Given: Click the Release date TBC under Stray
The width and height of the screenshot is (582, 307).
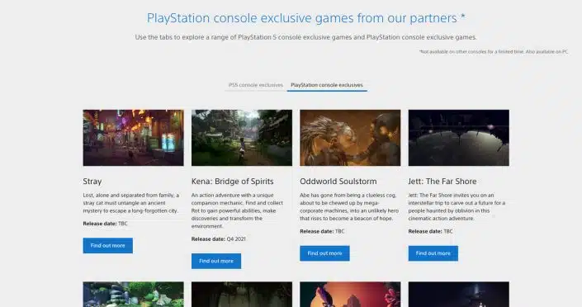Looking at the screenshot, I should point(106,224).
